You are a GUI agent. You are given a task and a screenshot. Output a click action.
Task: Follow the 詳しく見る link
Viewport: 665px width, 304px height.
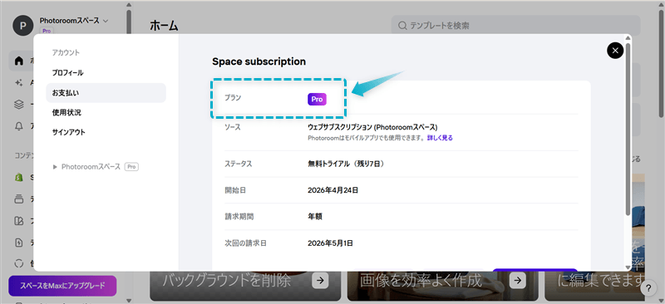pyautogui.click(x=440, y=138)
